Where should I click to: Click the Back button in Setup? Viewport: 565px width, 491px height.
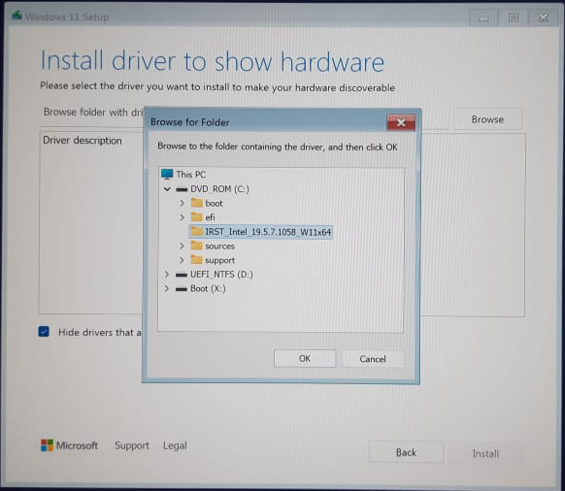pyautogui.click(x=406, y=452)
